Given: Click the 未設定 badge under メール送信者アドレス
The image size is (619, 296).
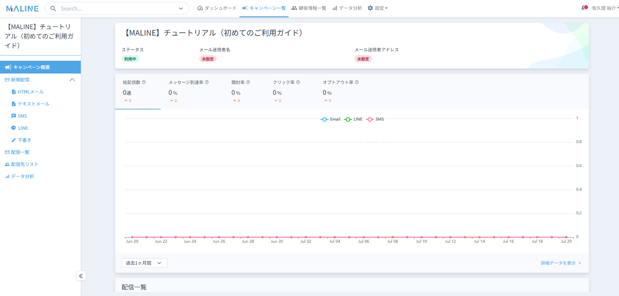Looking at the screenshot, I should 363,59.
